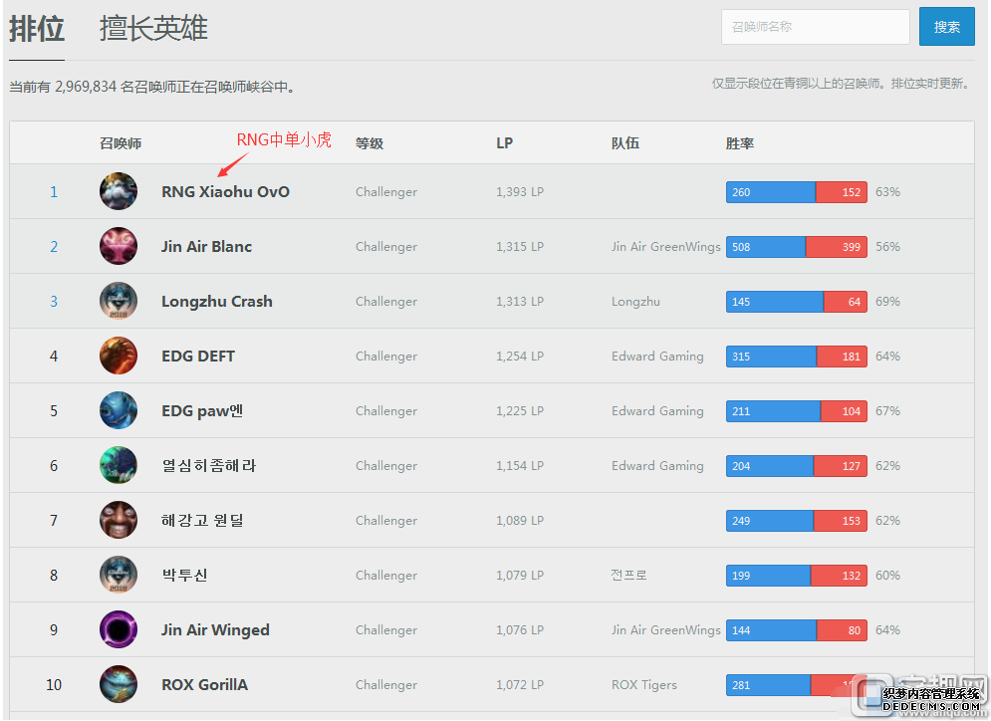This screenshot has width=991, height=721.
Task: Click the 召唤师 column header
Action: (121, 143)
